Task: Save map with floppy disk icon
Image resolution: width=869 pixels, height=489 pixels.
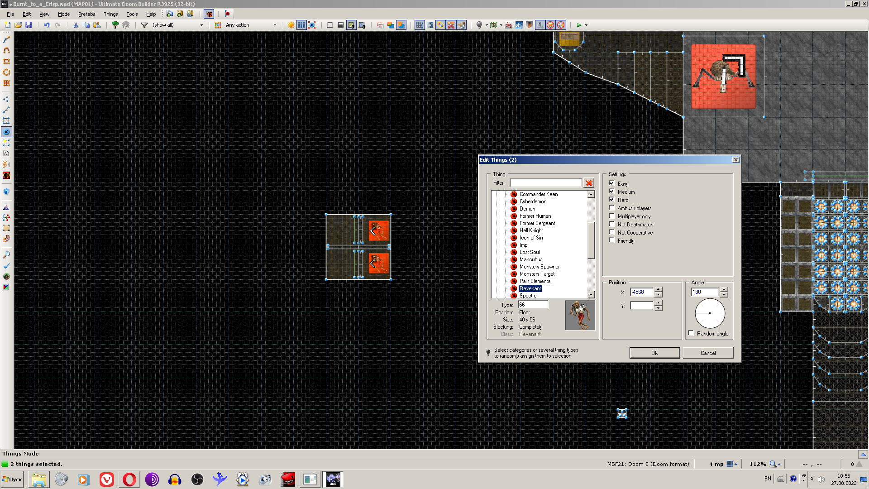Action: 29,25
